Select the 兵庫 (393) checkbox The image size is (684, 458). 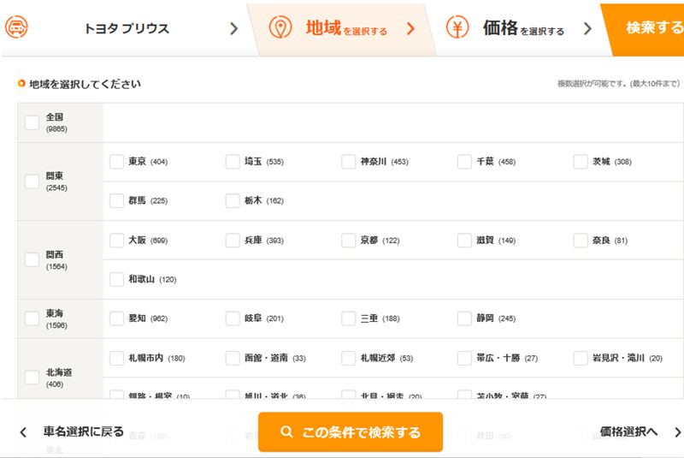point(233,241)
